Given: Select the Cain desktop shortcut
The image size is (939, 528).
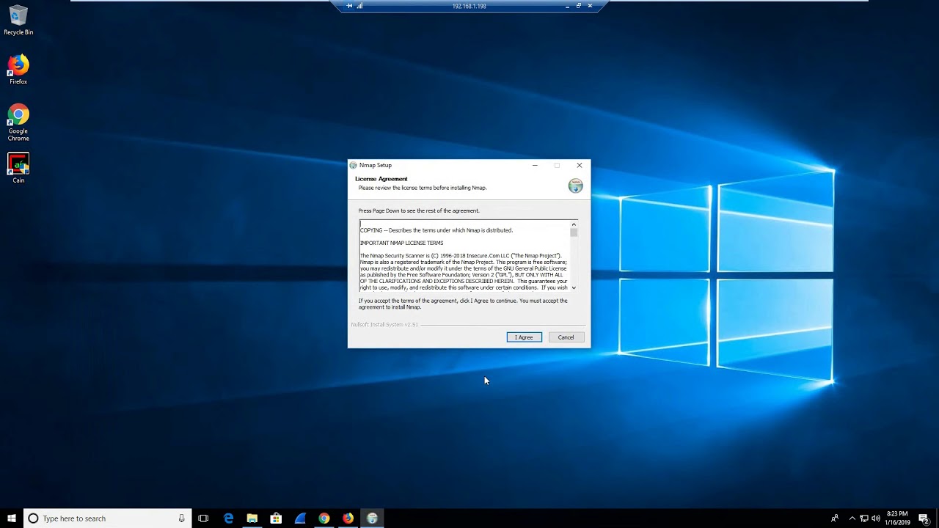Looking at the screenshot, I should pos(18,168).
